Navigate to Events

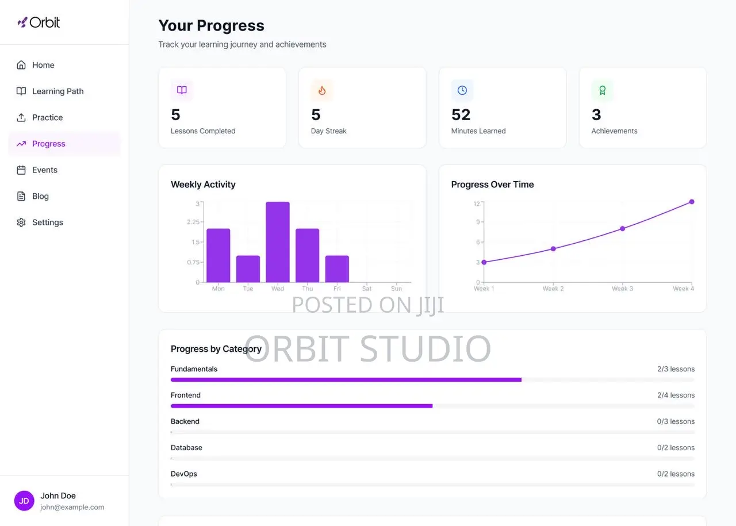coord(64,170)
